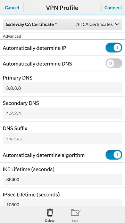
Task: Tap the Automatically determine DNS label
Action: pos(37,64)
